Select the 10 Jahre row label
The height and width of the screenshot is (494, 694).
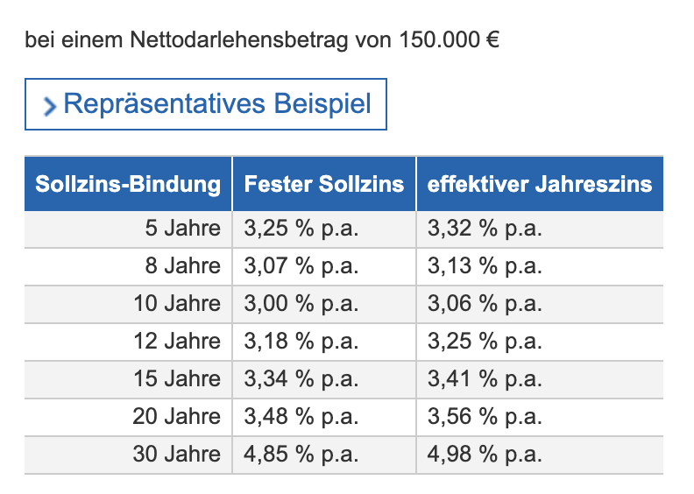click(176, 304)
